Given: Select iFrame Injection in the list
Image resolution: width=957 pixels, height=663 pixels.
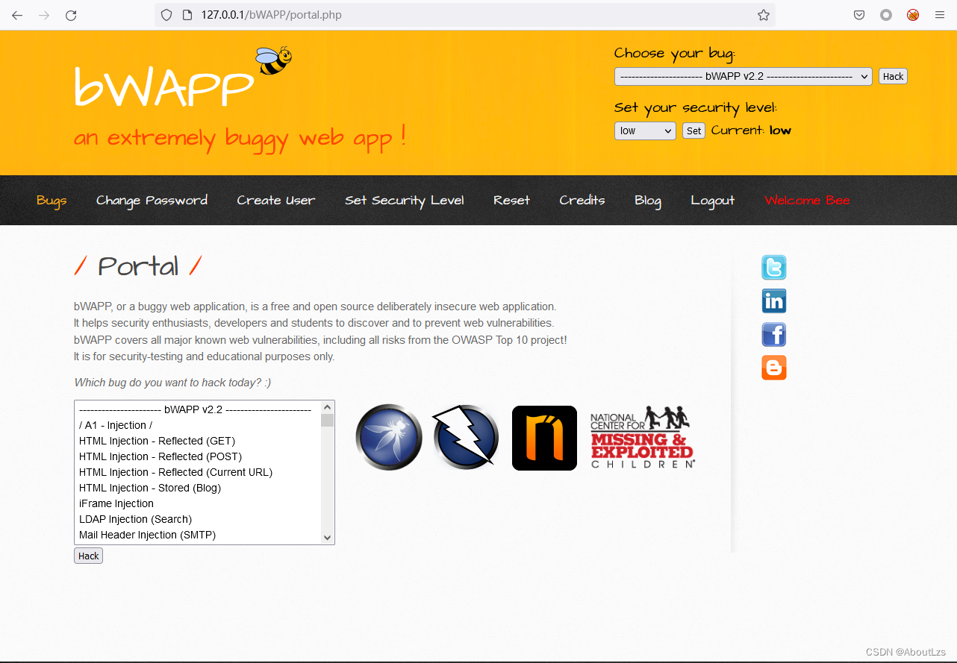Looking at the screenshot, I should pos(198,503).
